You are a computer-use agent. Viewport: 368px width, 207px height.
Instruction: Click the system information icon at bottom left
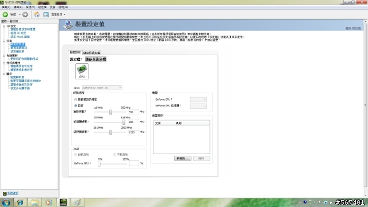coord(5,193)
